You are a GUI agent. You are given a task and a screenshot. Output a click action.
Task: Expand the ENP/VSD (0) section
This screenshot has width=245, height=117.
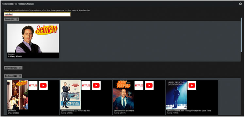pos(20,68)
